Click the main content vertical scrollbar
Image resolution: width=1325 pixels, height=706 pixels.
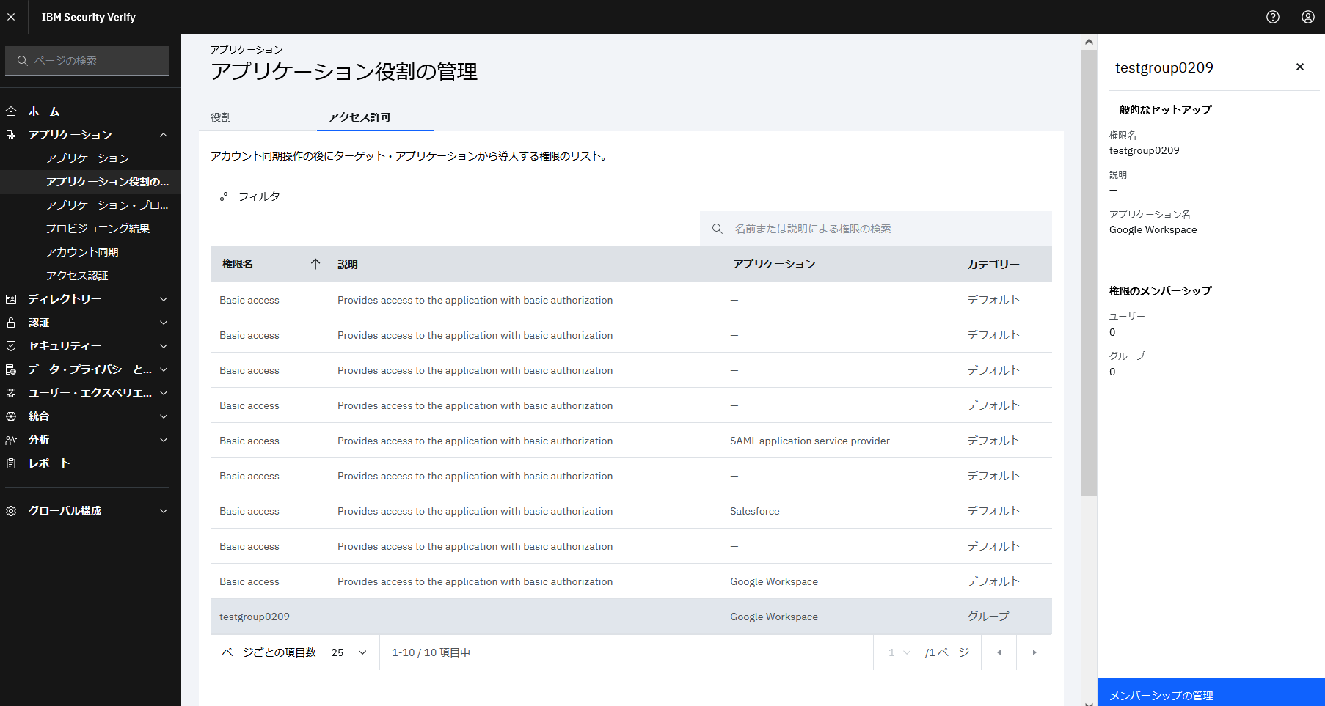tap(1089, 273)
